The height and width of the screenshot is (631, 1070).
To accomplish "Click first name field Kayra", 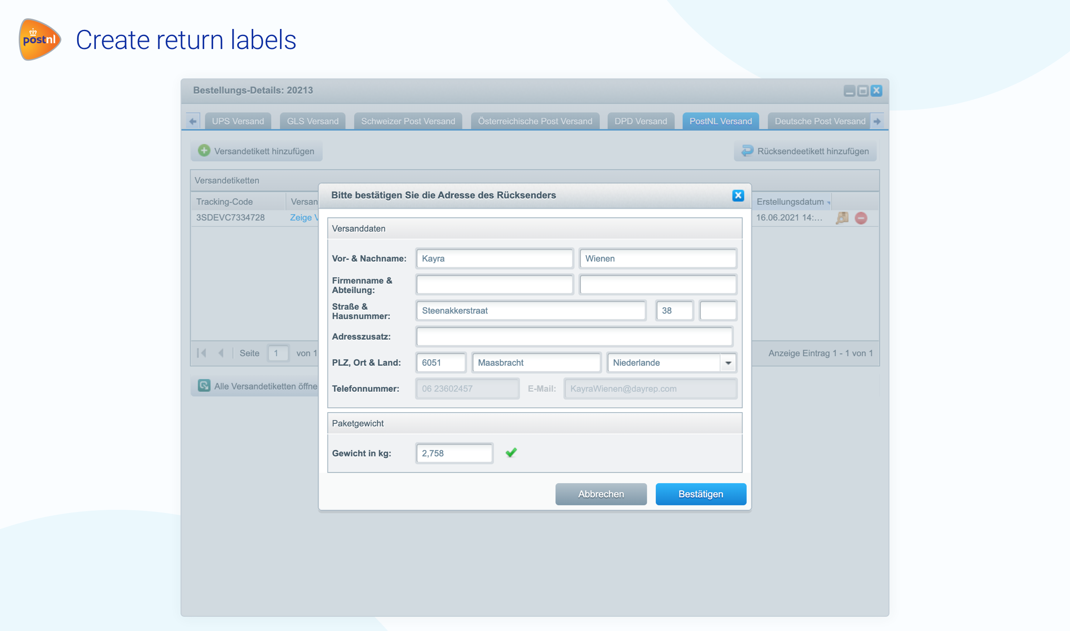I will point(494,258).
